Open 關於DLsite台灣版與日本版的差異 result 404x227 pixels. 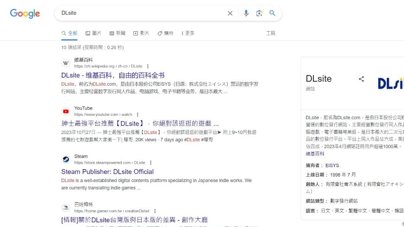coord(135,220)
